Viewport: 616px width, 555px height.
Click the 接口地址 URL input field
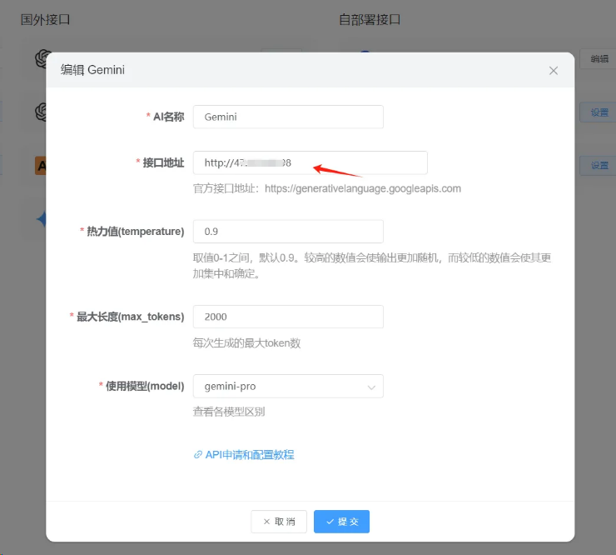(310, 162)
